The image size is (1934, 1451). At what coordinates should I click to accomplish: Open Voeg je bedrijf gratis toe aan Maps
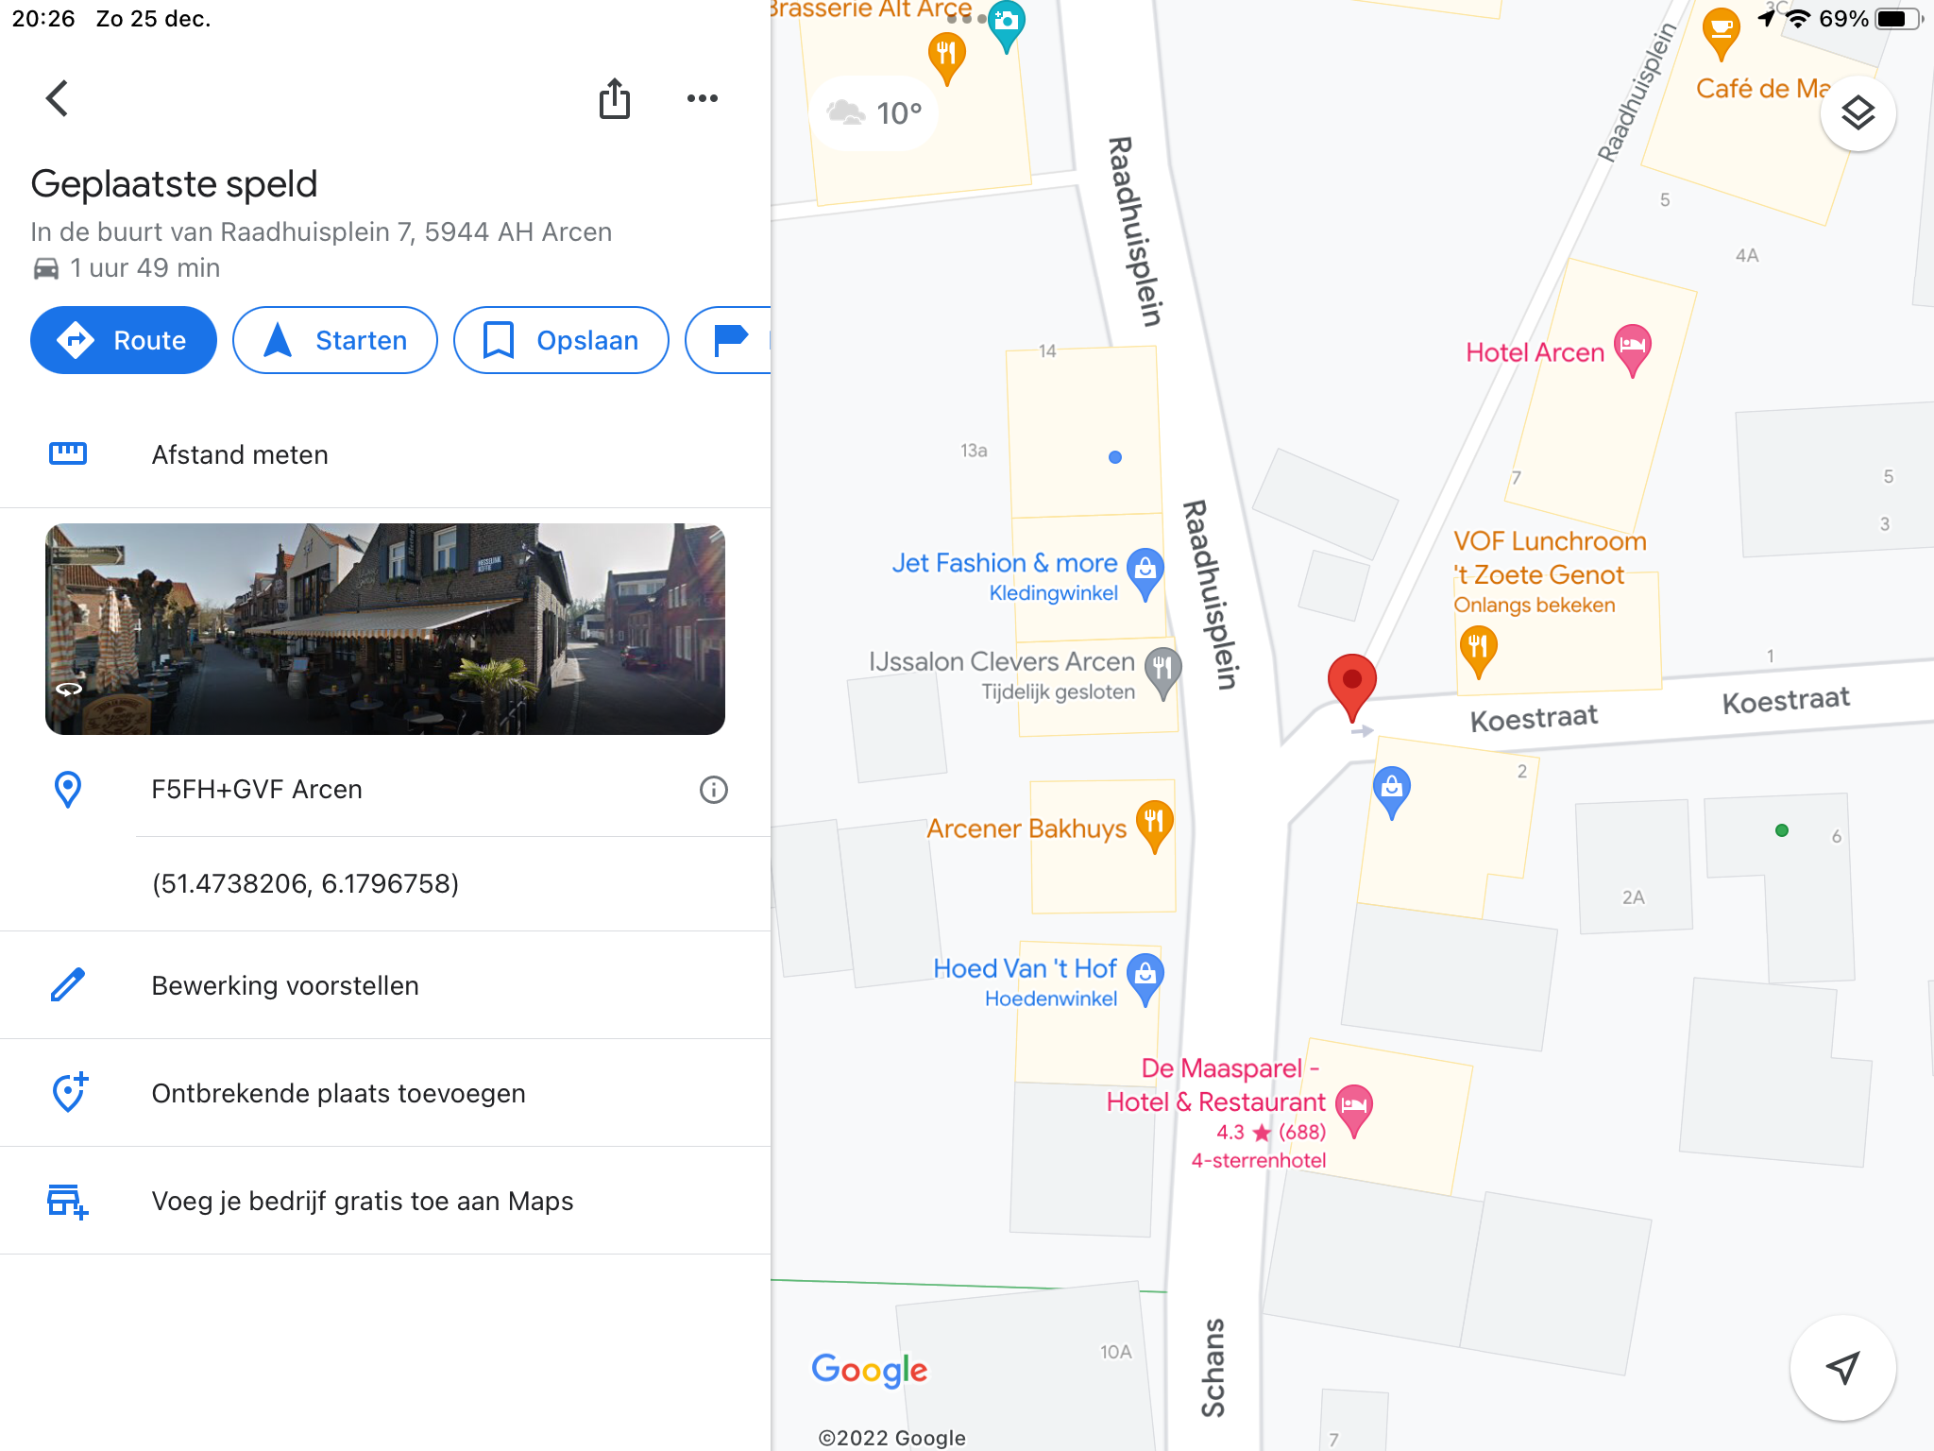[385, 1201]
